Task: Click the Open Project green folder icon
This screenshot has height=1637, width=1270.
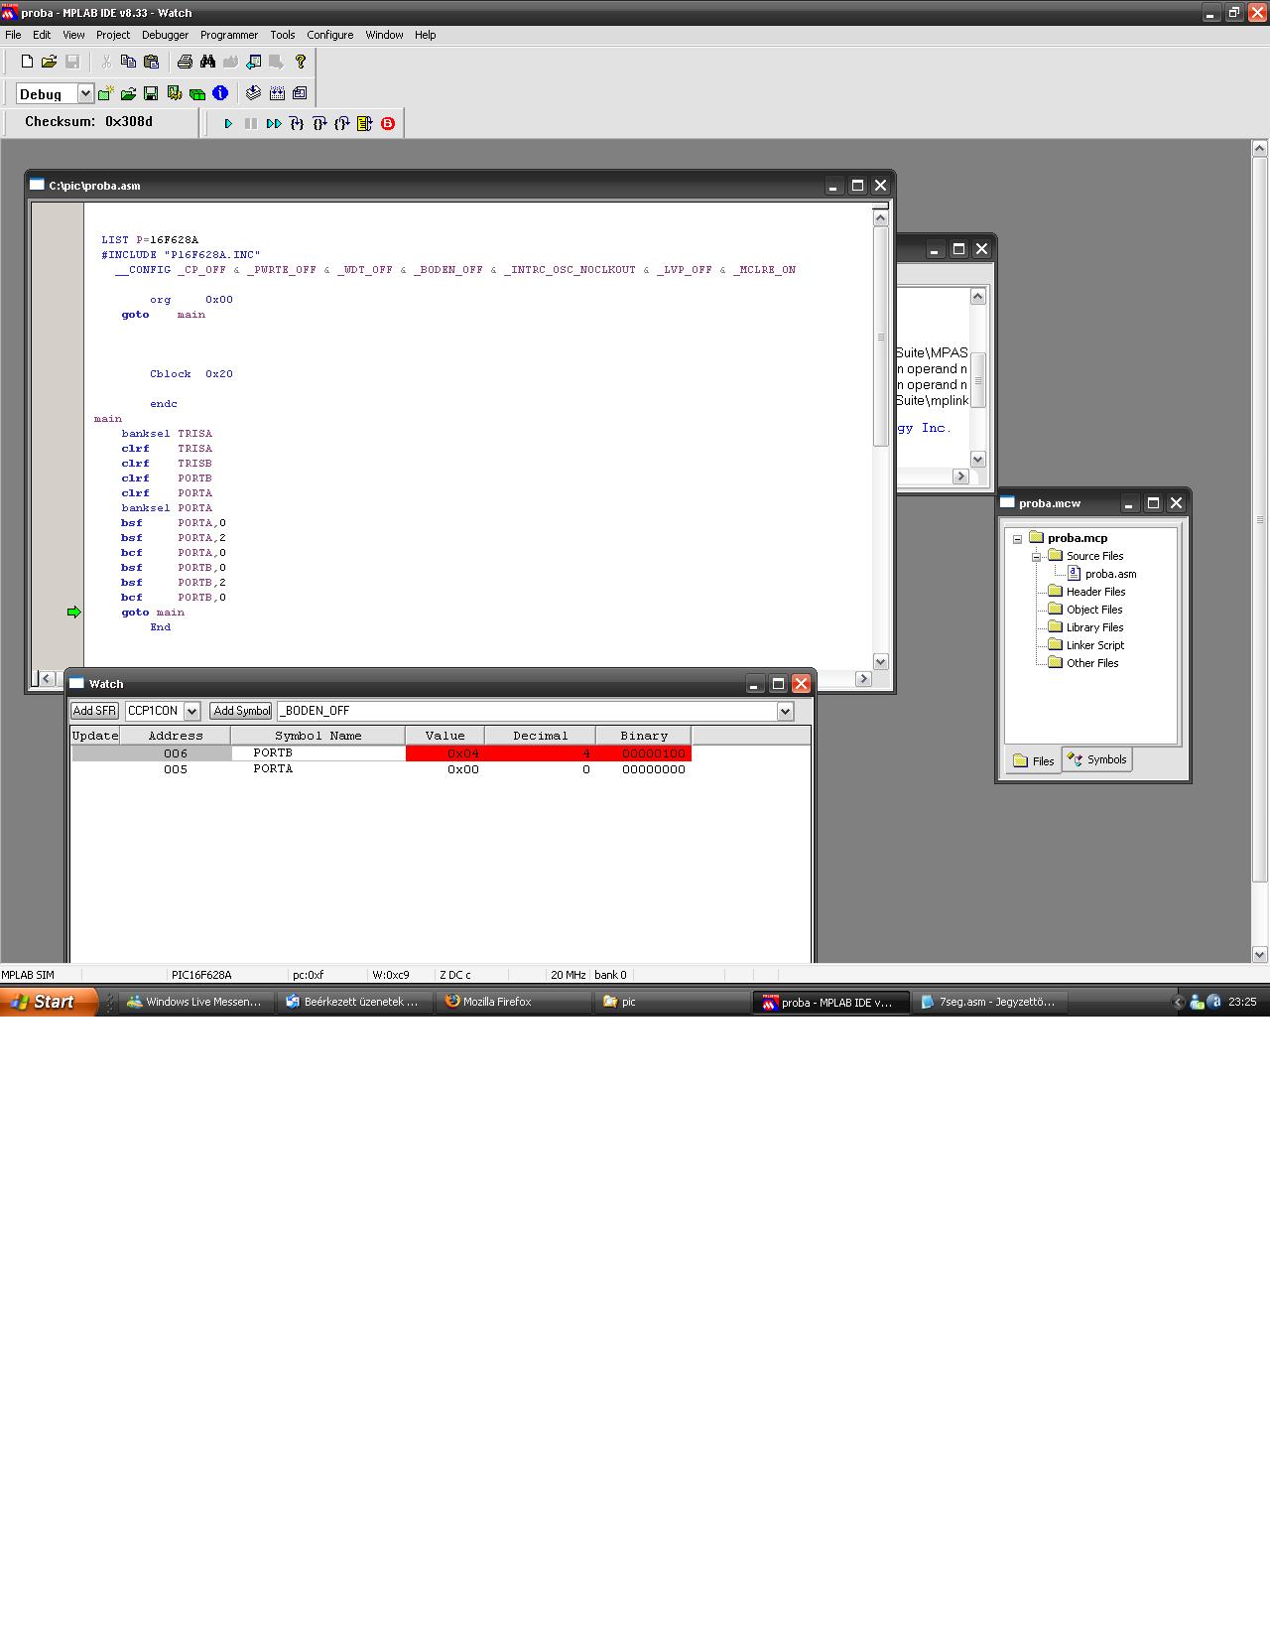Action: coord(128,93)
